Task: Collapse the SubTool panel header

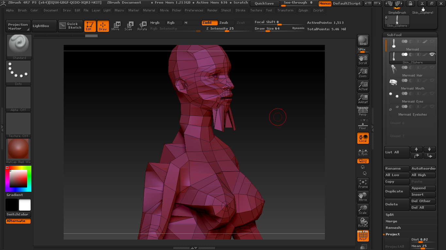Action: pos(394,35)
